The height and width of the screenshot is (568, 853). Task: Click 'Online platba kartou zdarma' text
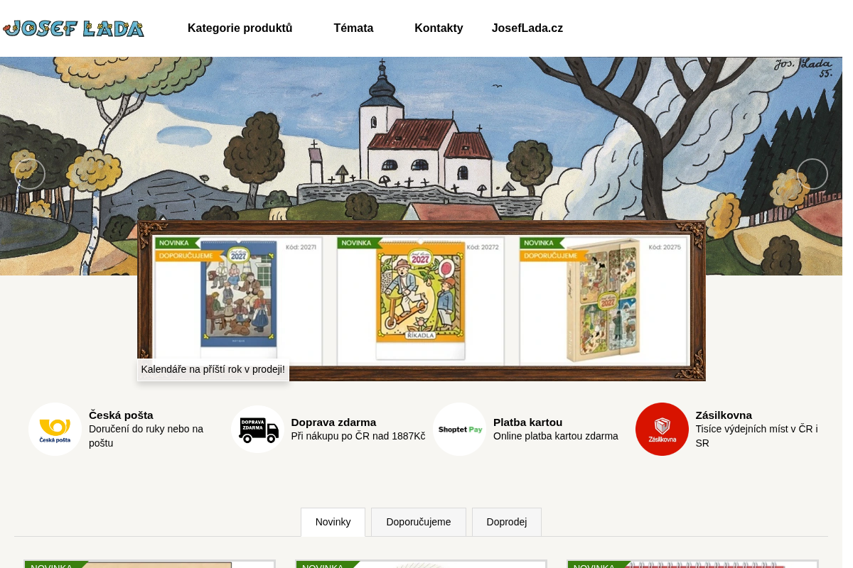click(556, 436)
